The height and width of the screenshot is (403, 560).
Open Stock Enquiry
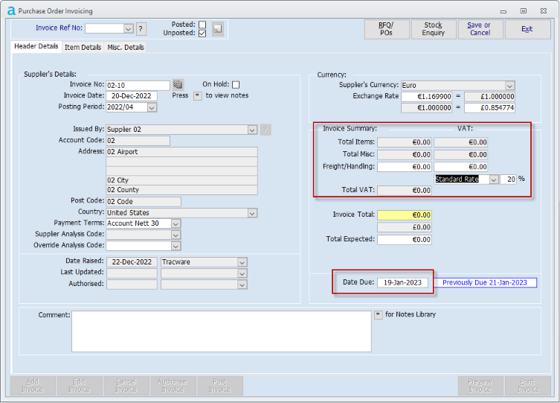pyautogui.click(x=434, y=29)
